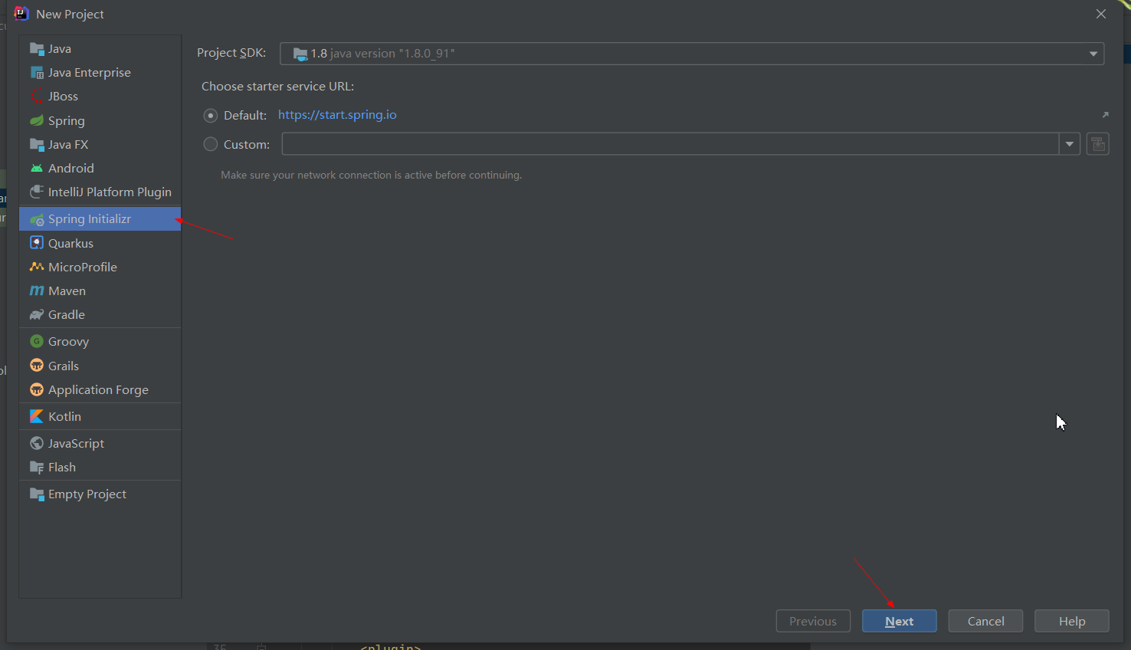Click the Java FX folder icon
The width and height of the screenshot is (1131, 650).
click(x=37, y=144)
